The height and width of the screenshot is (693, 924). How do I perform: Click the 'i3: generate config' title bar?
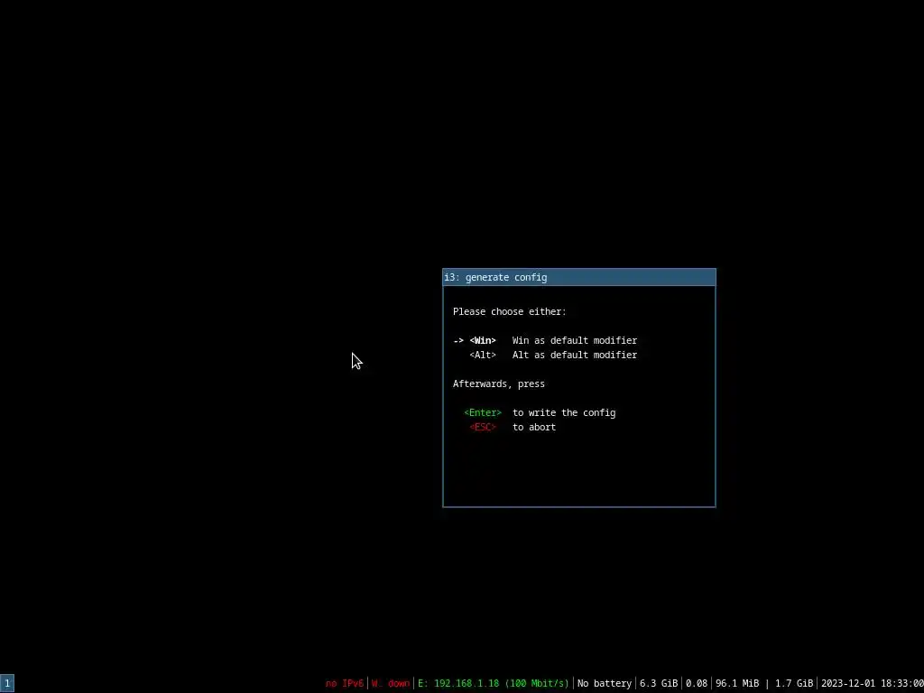579,277
